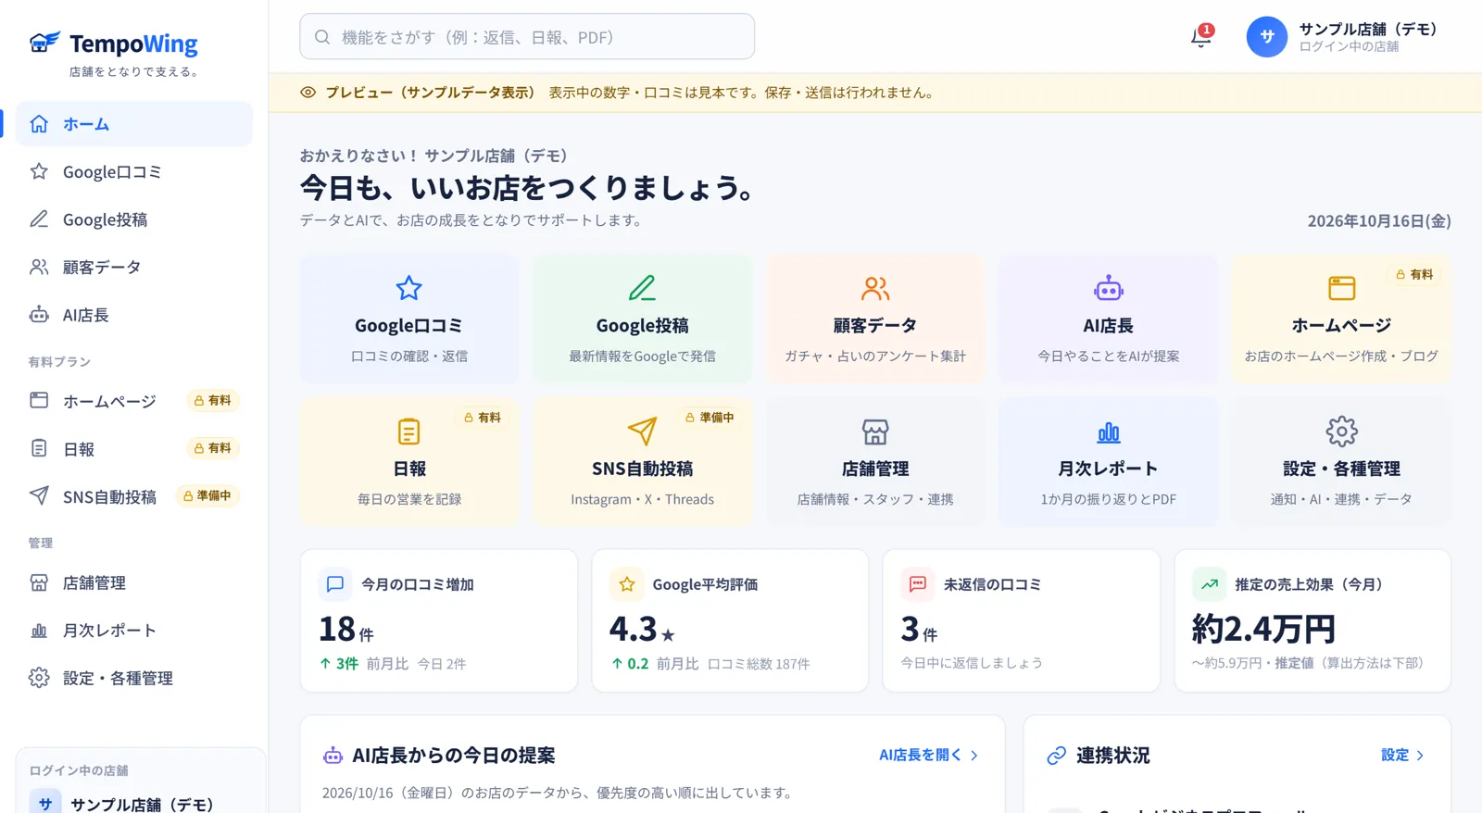Viewport: 1482px width, 813px height.
Task: Open Google口コミ in the sidebar
Action: [134, 171]
